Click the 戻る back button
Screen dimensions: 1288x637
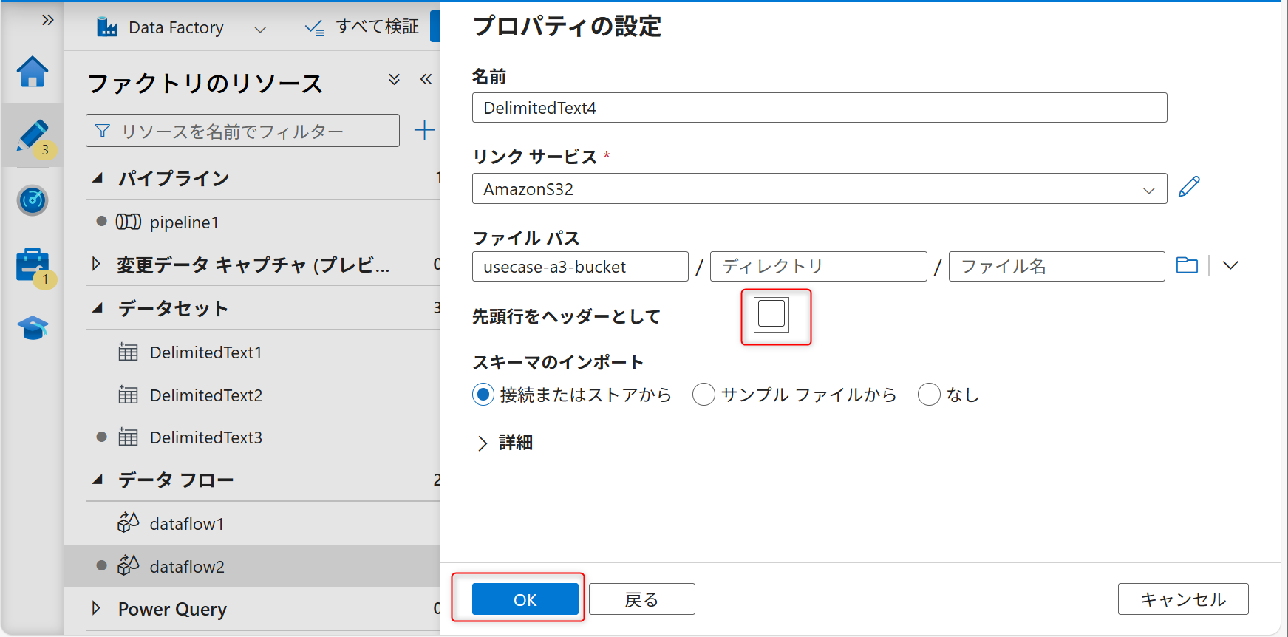point(641,599)
